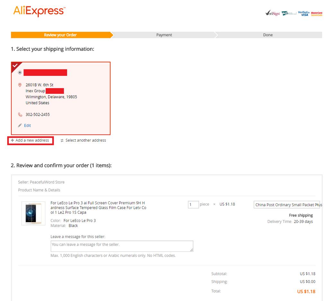Screen dimensions: 329x301
Task: Click the piece quantity input field
Action: (193, 205)
